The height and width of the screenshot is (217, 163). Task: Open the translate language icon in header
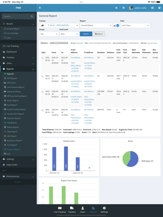pyautogui.click(x=123, y=8)
